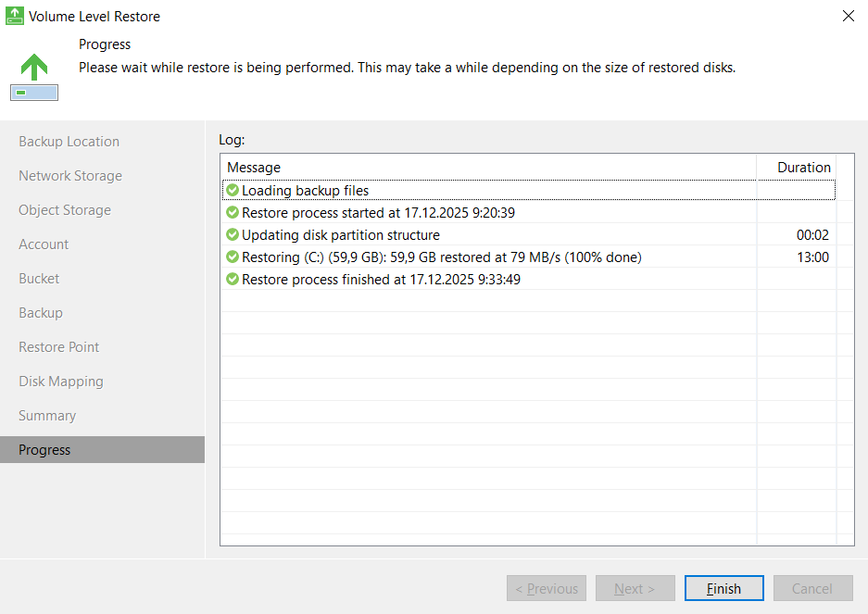Switch to the Disk Mapping step
Screen dimensions: 868x614
61,382
